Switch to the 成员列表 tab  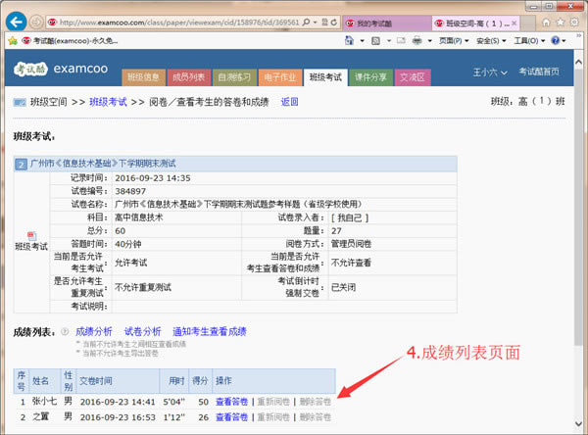coord(187,76)
